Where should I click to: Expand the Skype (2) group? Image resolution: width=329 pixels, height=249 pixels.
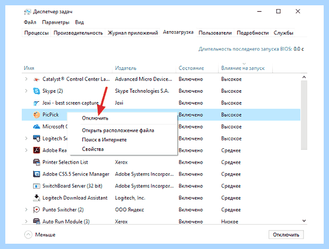(26, 91)
